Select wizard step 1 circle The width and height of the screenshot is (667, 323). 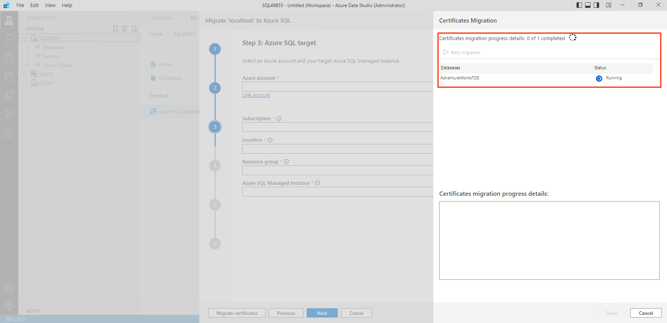[215, 49]
